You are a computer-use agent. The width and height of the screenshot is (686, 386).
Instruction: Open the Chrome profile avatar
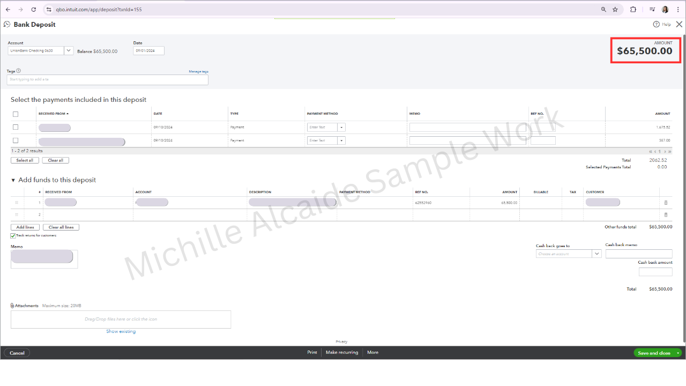[x=665, y=10]
